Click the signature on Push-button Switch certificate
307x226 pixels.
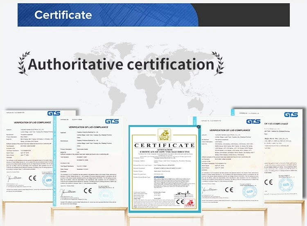[68, 192]
